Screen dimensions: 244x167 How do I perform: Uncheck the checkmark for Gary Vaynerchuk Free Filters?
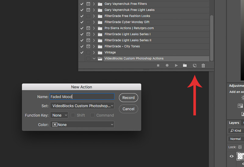82,4
